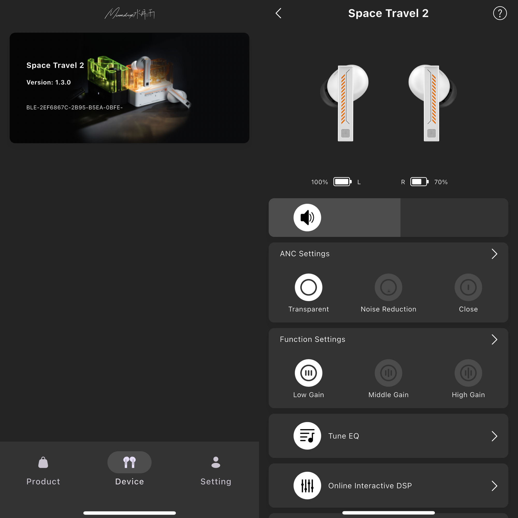Tap the volume speaker icon
Image resolution: width=518 pixels, height=518 pixels.
click(x=307, y=218)
